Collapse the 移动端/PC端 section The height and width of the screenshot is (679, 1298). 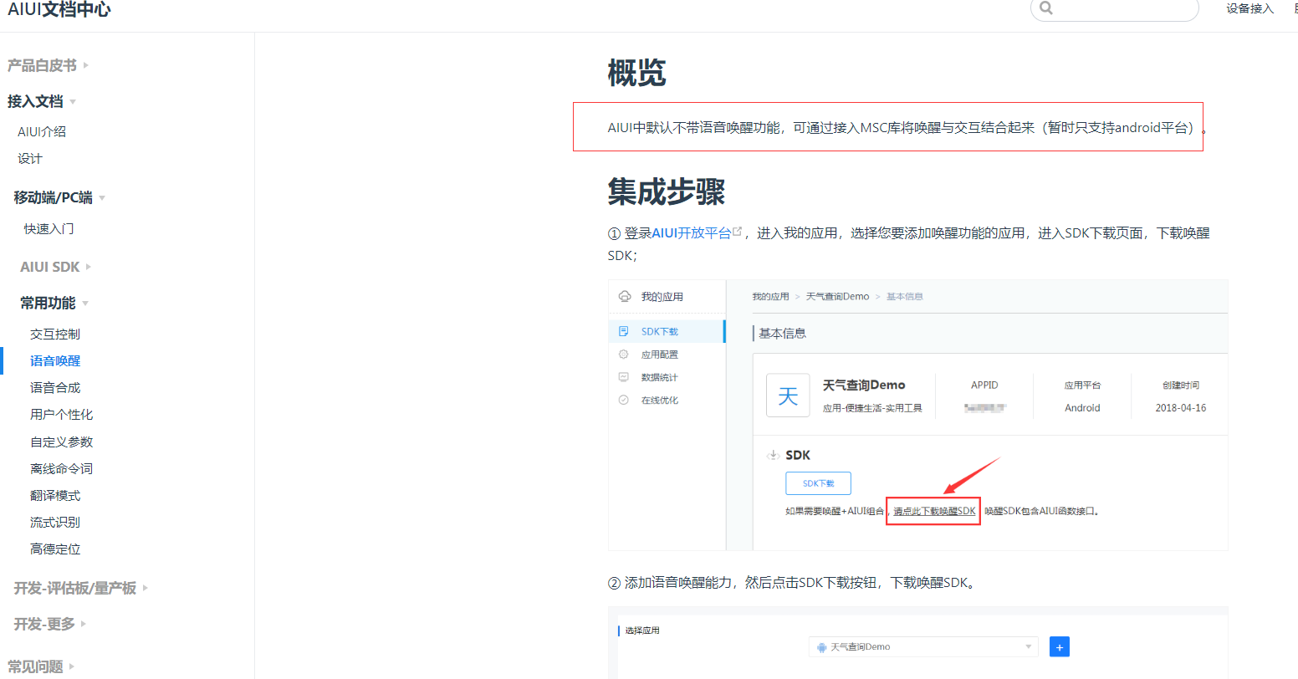59,197
